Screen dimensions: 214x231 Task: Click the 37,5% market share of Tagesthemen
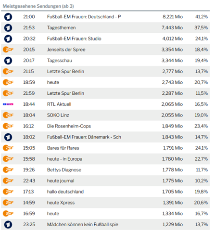click(201, 27)
